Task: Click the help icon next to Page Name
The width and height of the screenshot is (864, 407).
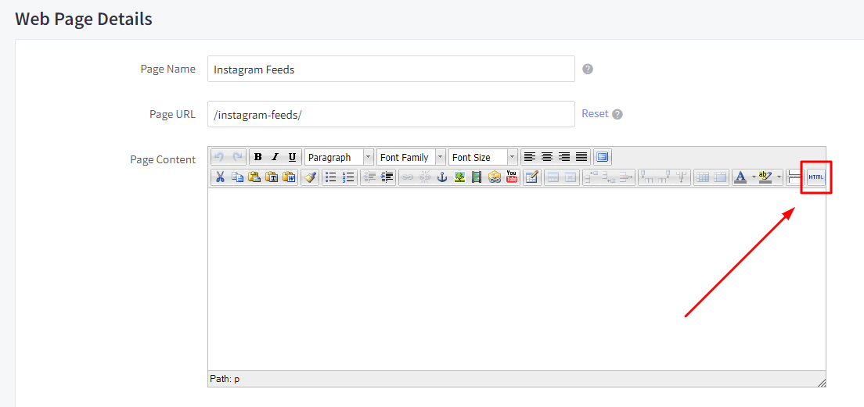Action: point(588,69)
